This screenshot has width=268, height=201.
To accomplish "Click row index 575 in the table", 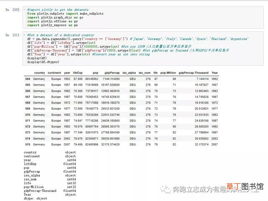I will tap(28, 144).
